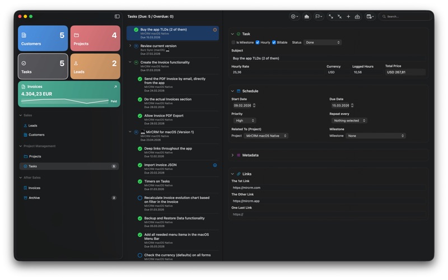Open Invoices under After Sales

[69, 188]
